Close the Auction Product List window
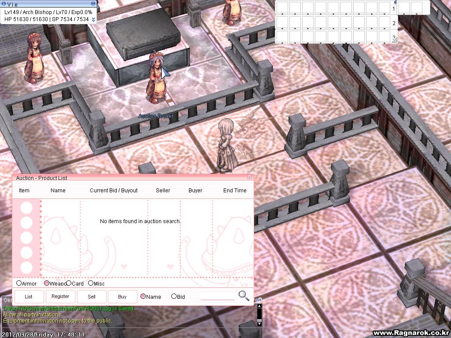 [x=250, y=177]
